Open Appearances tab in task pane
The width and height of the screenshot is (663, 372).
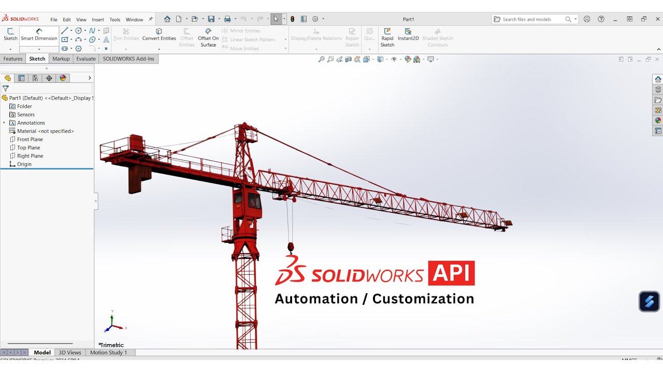[x=658, y=120]
